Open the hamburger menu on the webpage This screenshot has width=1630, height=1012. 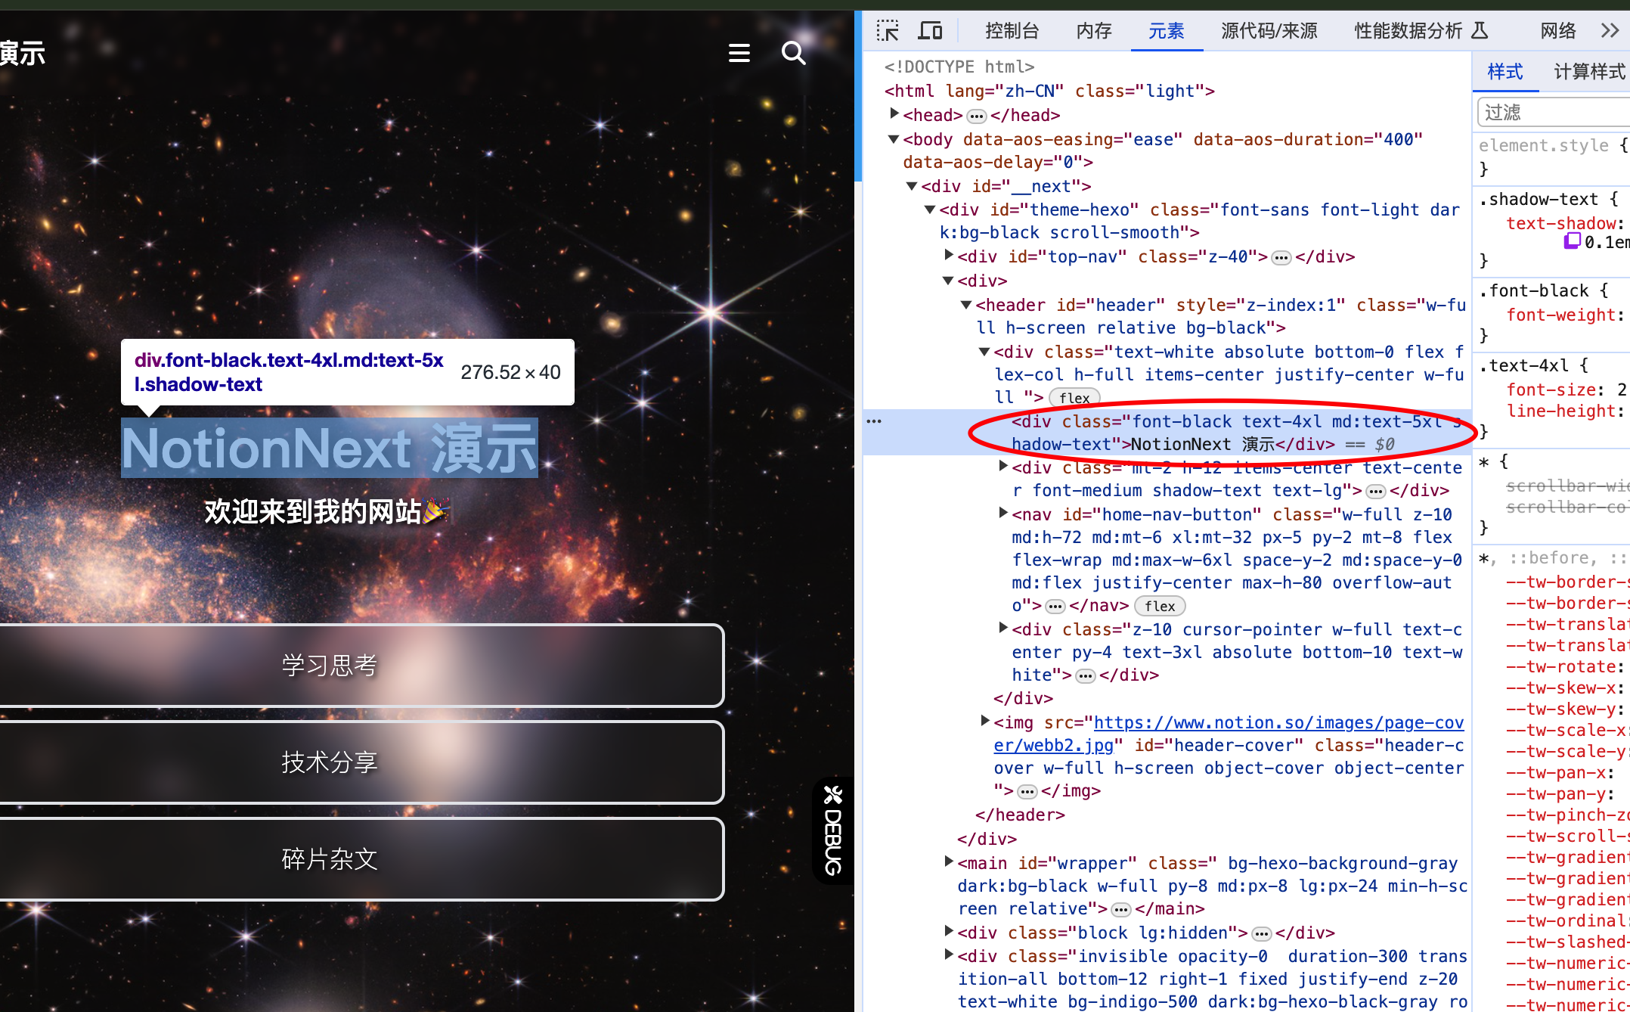(x=739, y=53)
